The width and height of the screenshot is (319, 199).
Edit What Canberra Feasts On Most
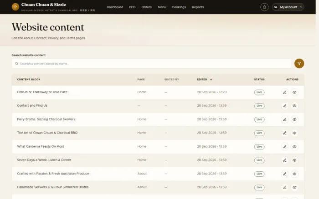click(285, 147)
